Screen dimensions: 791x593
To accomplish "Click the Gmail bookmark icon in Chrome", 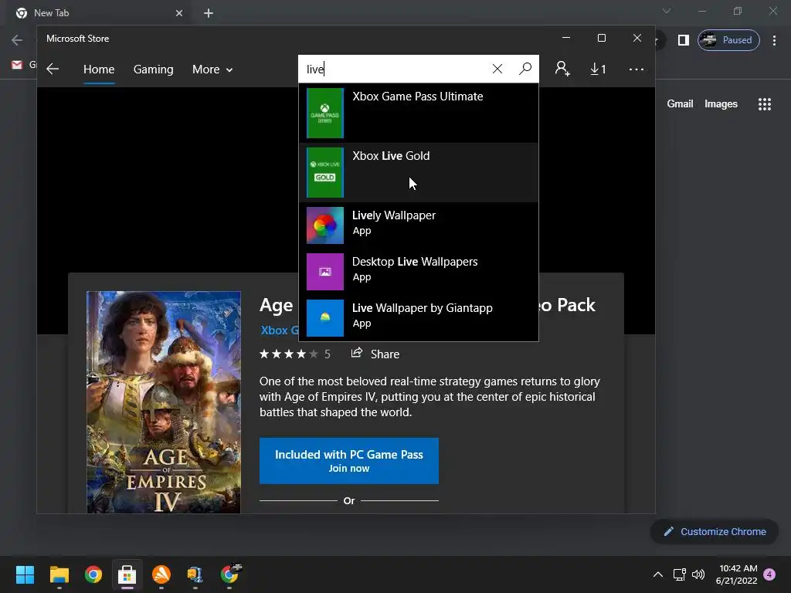I will point(17,65).
